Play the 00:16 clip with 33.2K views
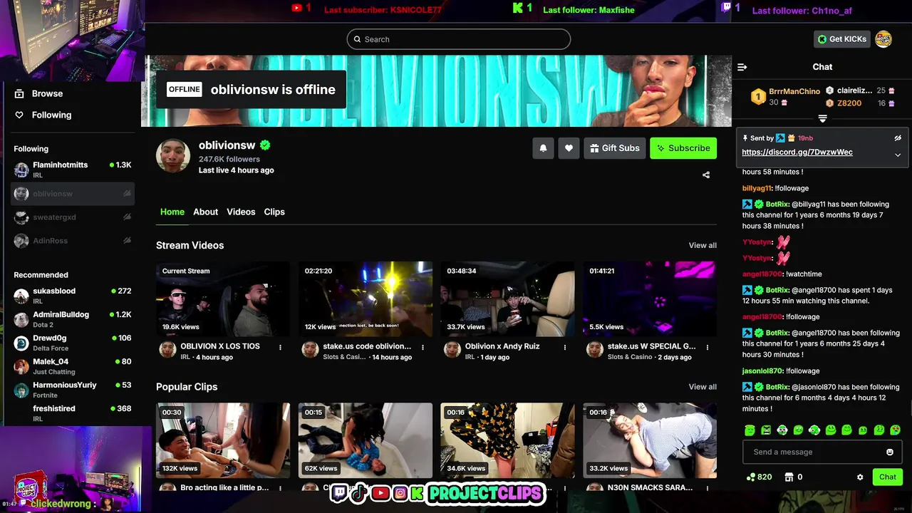Screen dimensions: 912x513 [650, 440]
